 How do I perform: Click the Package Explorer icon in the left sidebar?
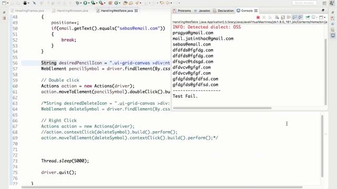[x=4, y=18]
